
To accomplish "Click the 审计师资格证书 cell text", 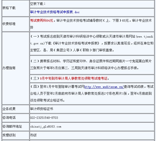I will (41, 109).
